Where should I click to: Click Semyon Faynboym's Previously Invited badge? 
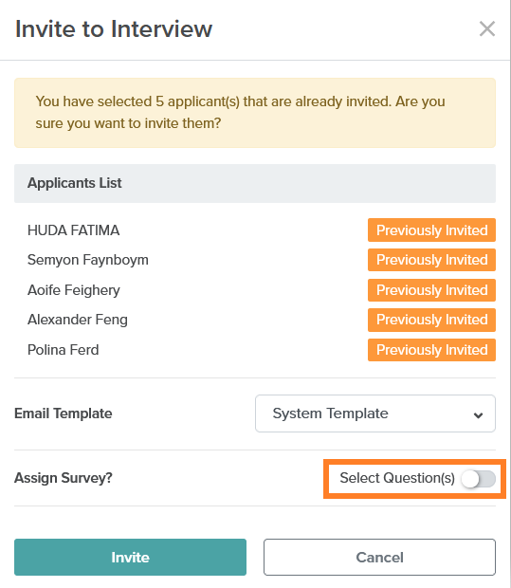431,260
